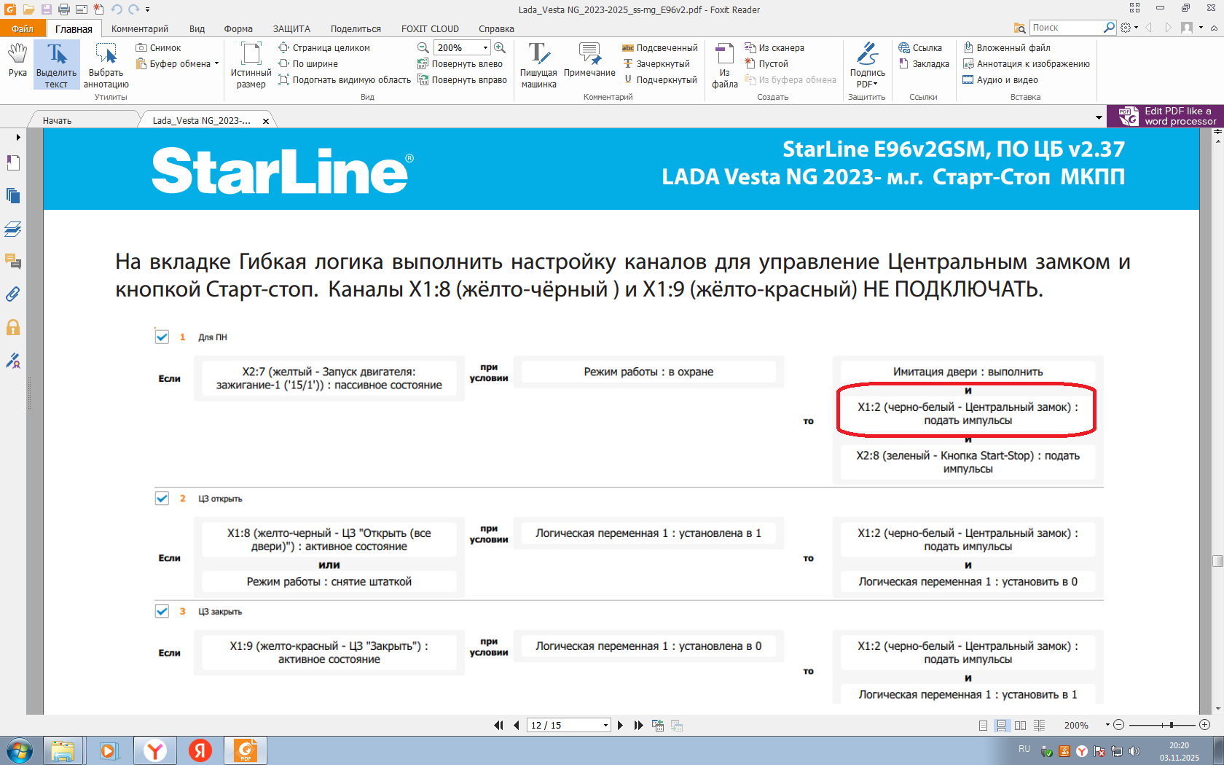
Task: Create PDF from file (Из файла)
Action: pyautogui.click(x=724, y=64)
